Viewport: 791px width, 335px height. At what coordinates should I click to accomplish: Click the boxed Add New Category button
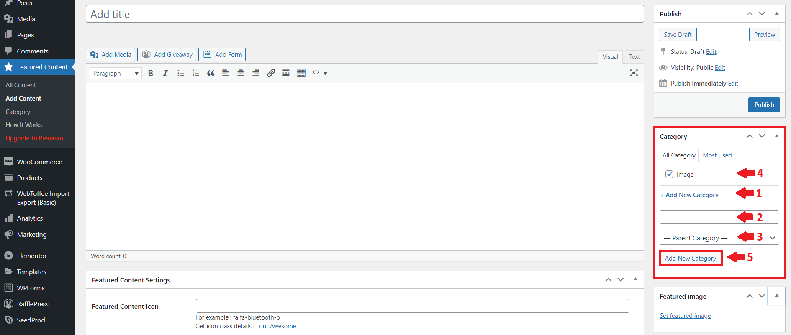pos(690,259)
